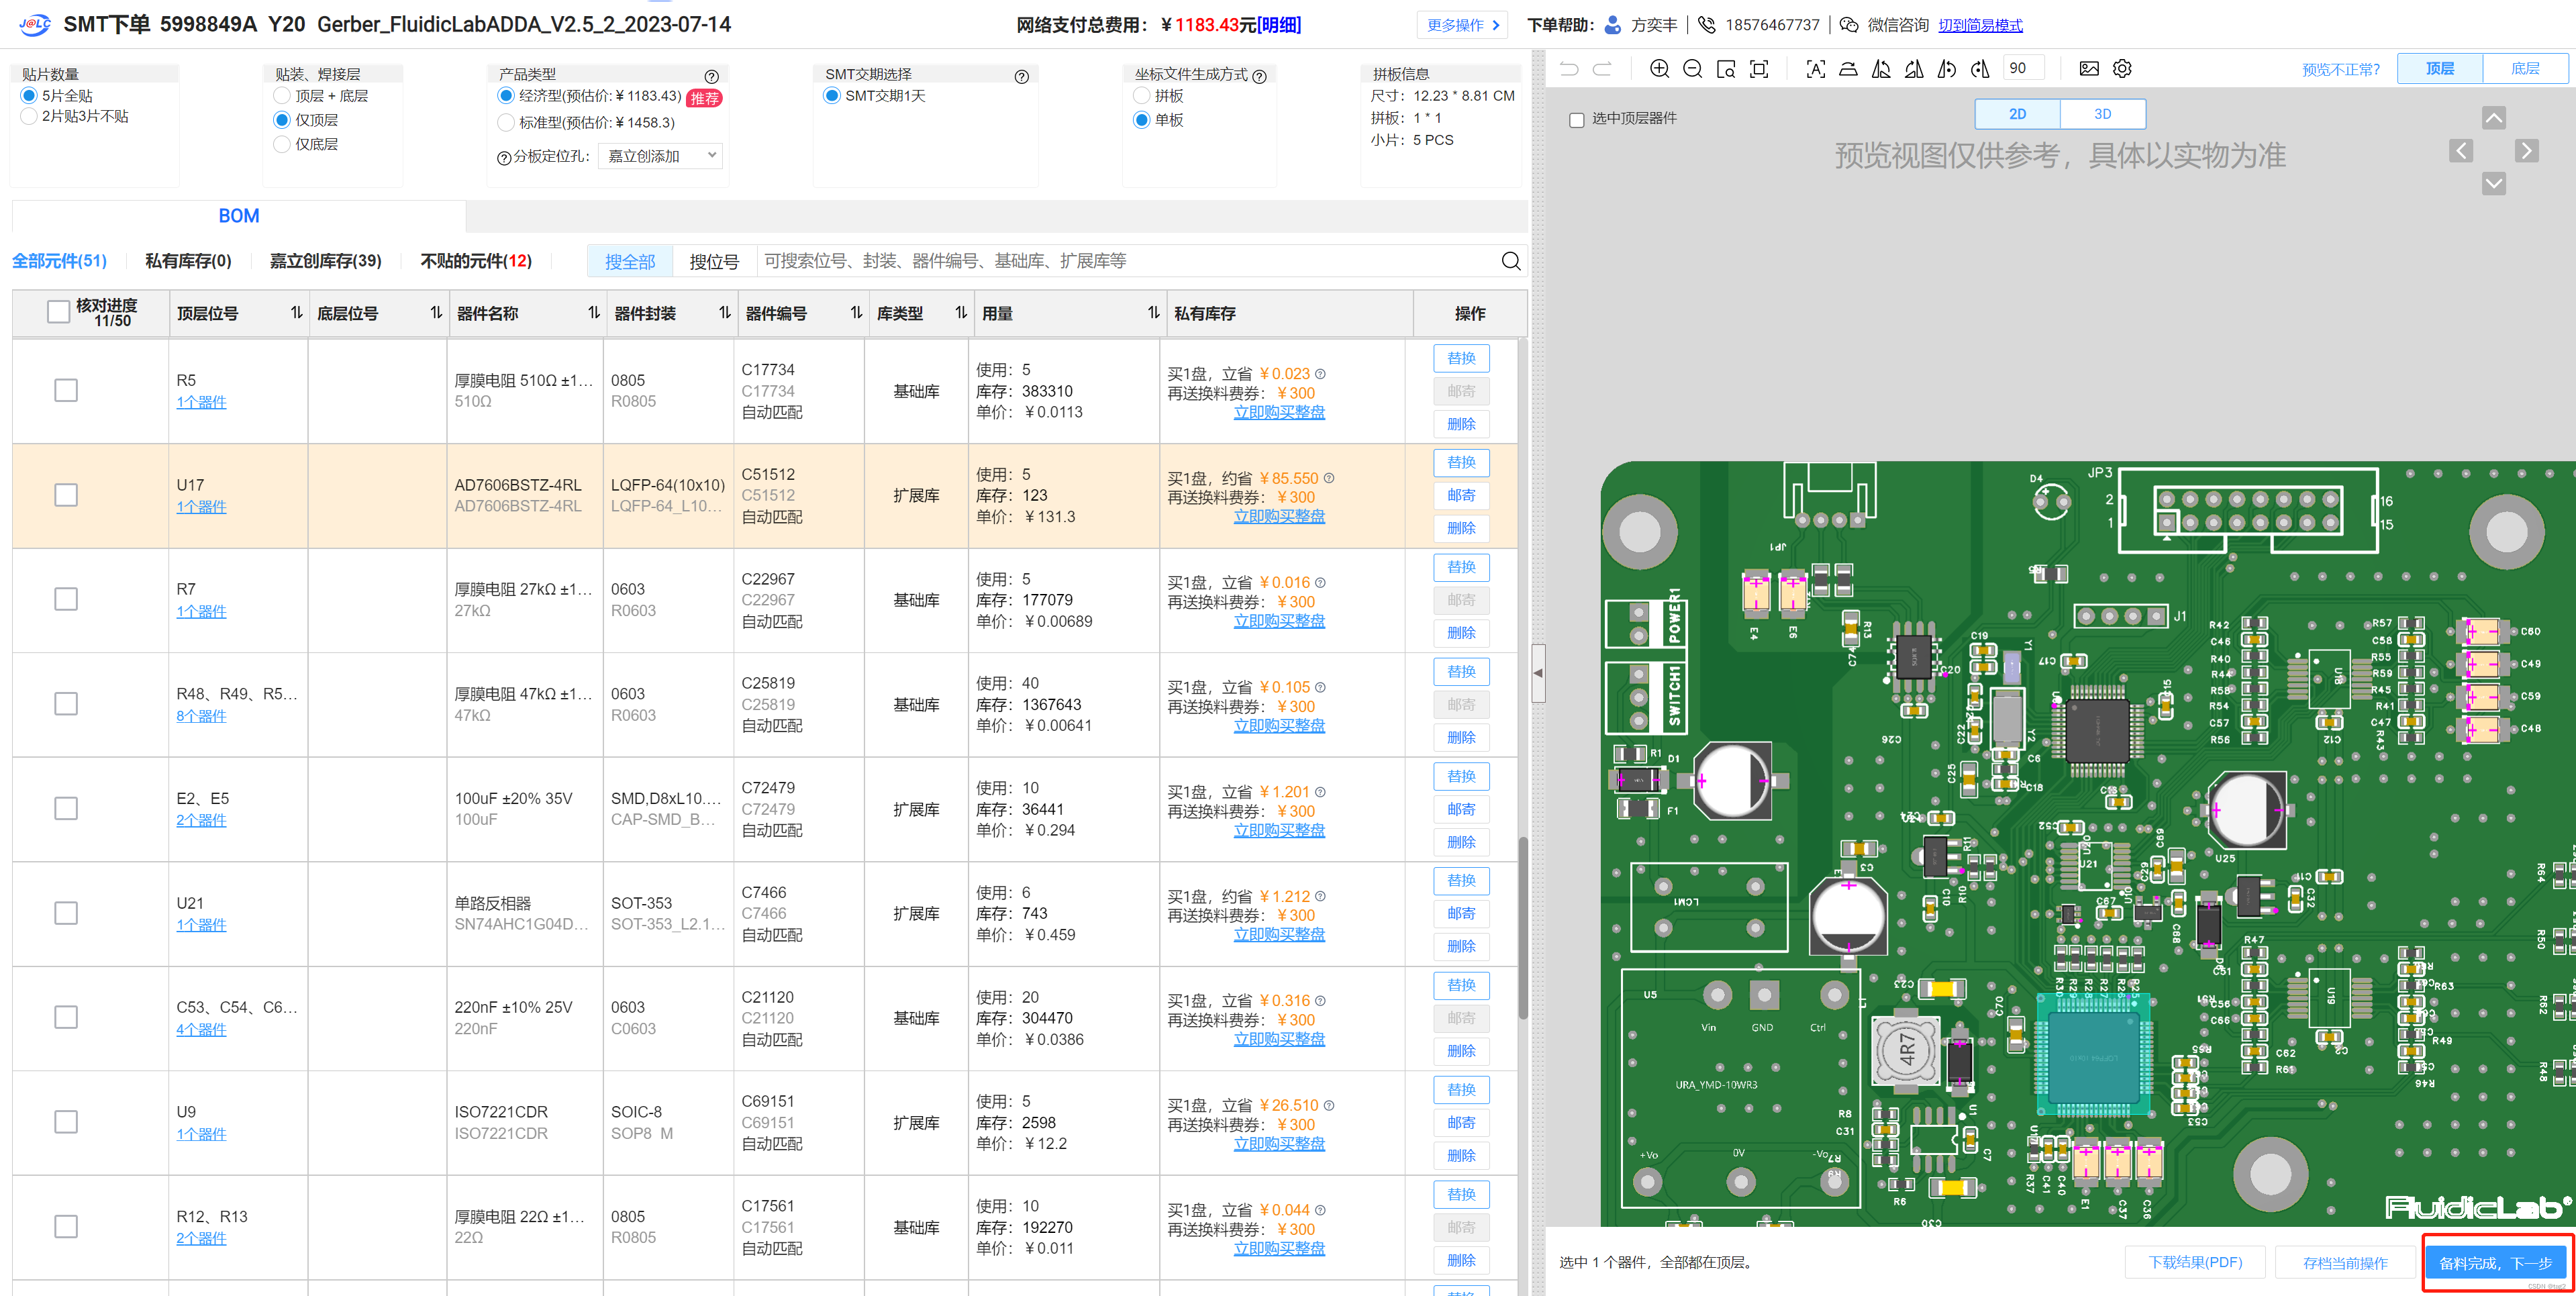2576x1296 pixels.
Task: Click the image export icon in toolbar
Action: (2089, 69)
